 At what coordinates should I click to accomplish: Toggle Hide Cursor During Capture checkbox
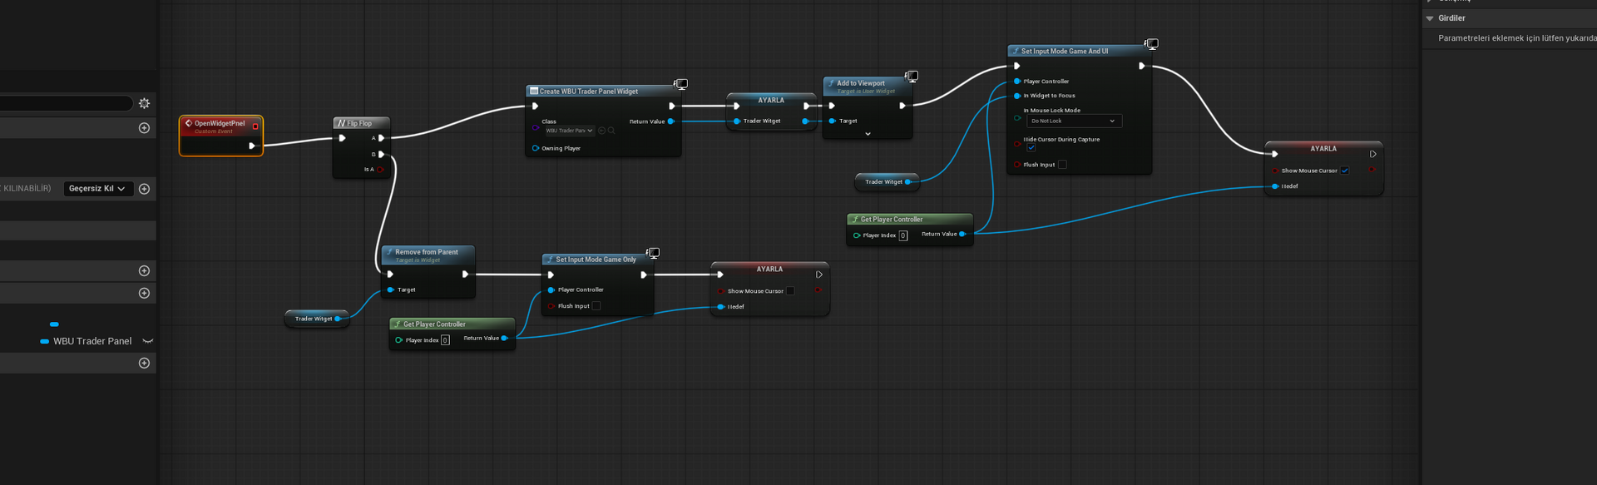(x=1031, y=148)
